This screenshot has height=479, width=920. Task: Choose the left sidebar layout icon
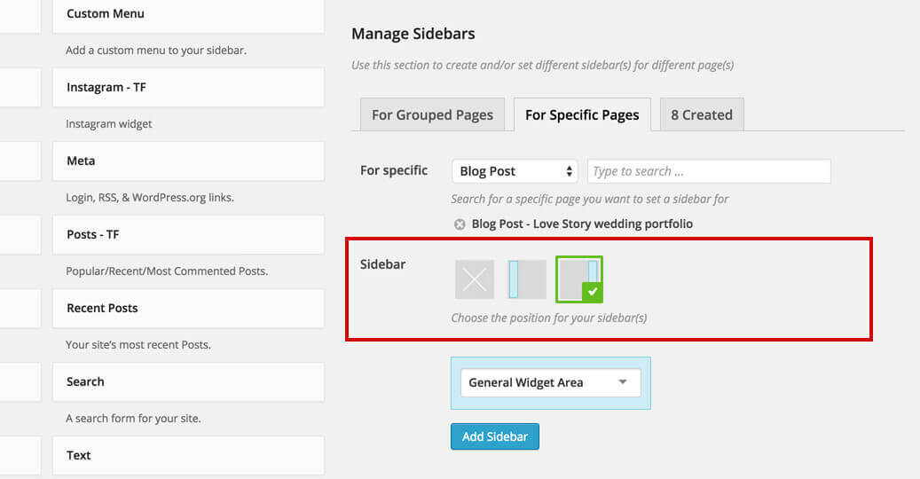(x=527, y=279)
